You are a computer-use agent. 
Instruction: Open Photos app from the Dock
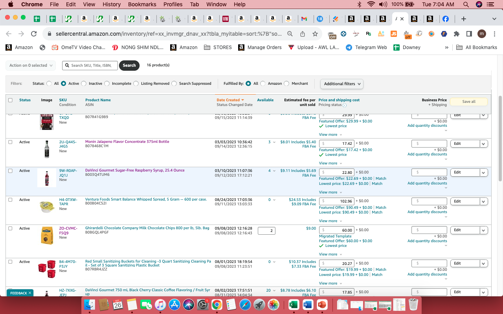tap(273, 305)
